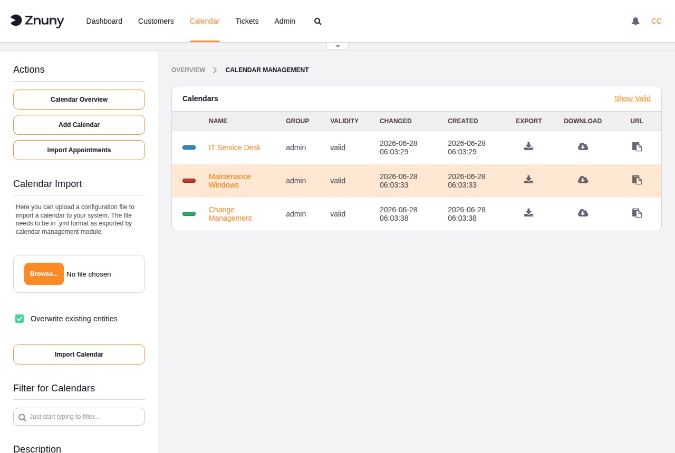Open the IT Service Desk calendar link
Screen dimensions: 675x453
pyautogui.click(x=235, y=147)
